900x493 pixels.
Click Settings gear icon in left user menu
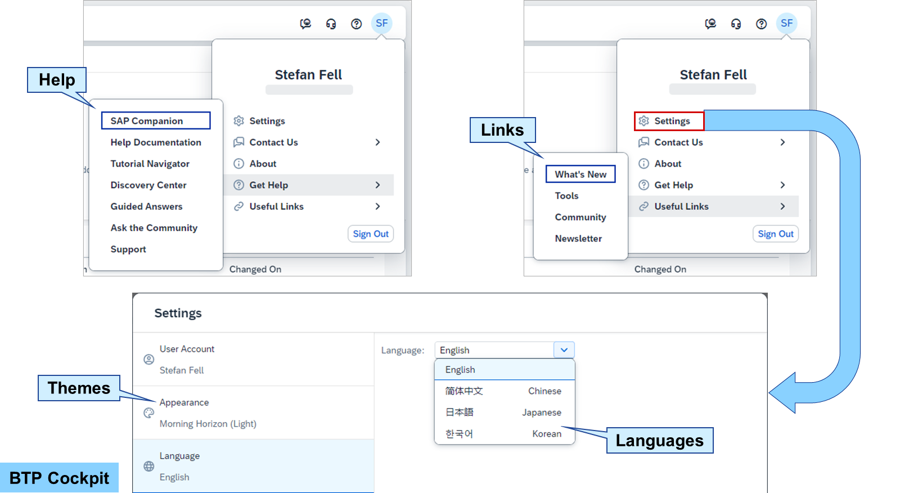239,121
